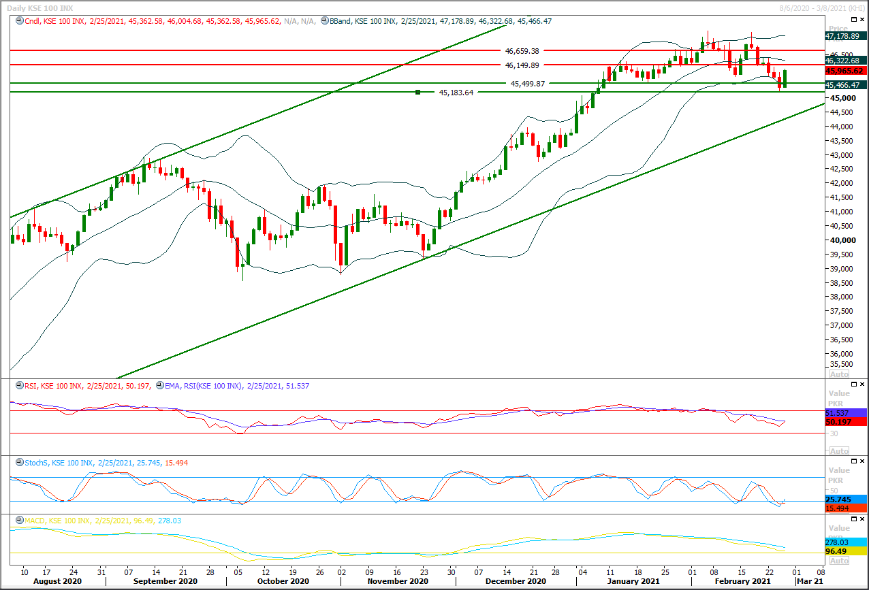Screen dimensions: 869x590
Task: Click the 46,322.68 middle band price tag
Action: point(844,61)
